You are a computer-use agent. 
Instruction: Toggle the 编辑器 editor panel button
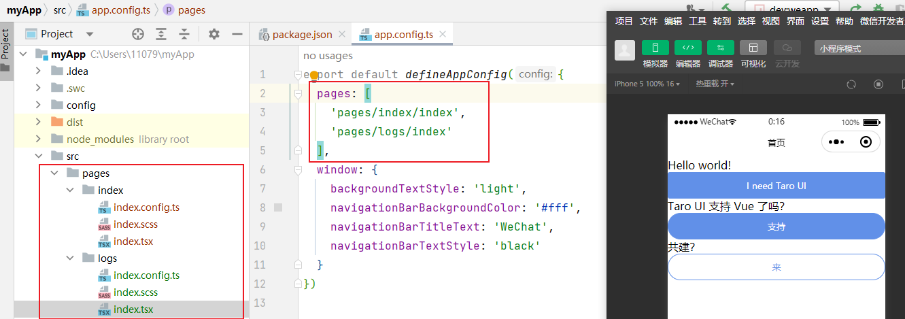pyautogui.click(x=687, y=48)
